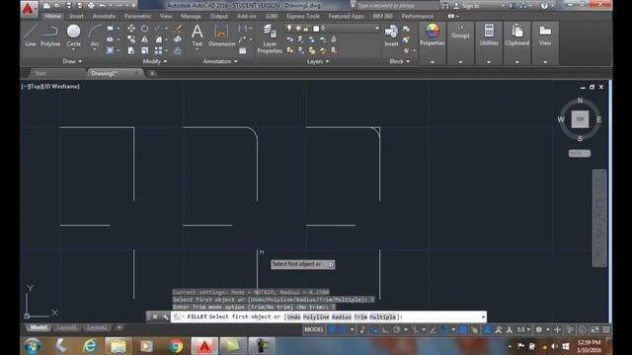Open the Annotate ribbon tab
632x355 pixels.
tap(104, 16)
